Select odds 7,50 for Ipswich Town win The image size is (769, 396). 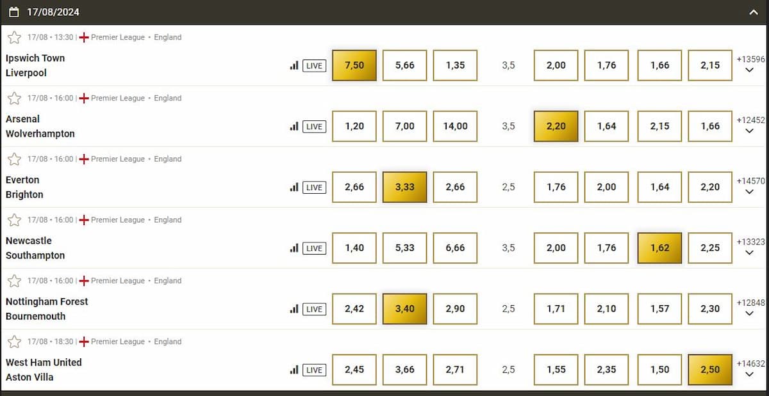354,65
